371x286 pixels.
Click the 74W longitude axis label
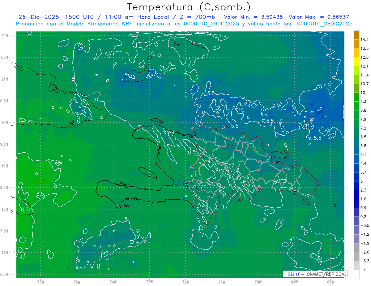coord(113,282)
